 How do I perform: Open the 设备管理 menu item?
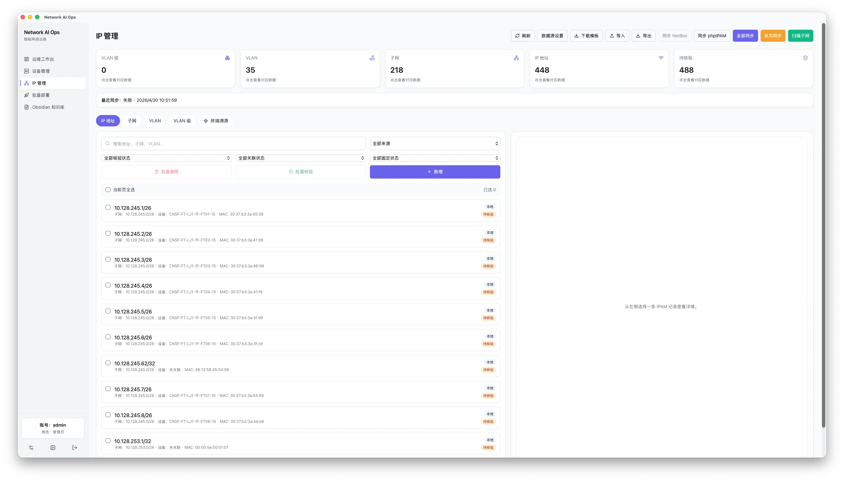(53, 71)
